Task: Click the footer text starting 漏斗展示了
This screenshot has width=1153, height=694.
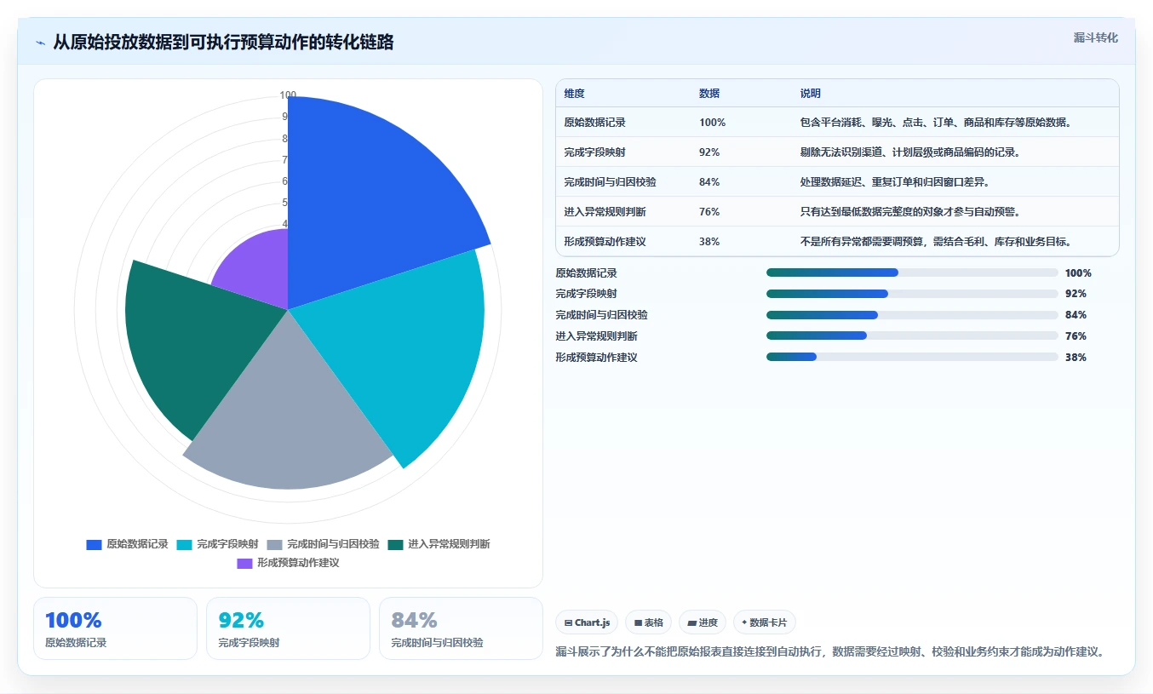Action: (831, 652)
